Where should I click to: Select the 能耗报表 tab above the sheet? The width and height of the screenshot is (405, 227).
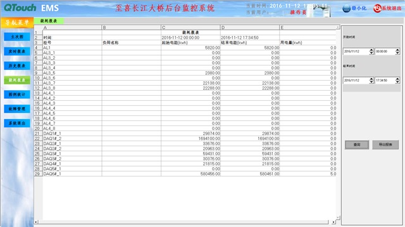49,21
